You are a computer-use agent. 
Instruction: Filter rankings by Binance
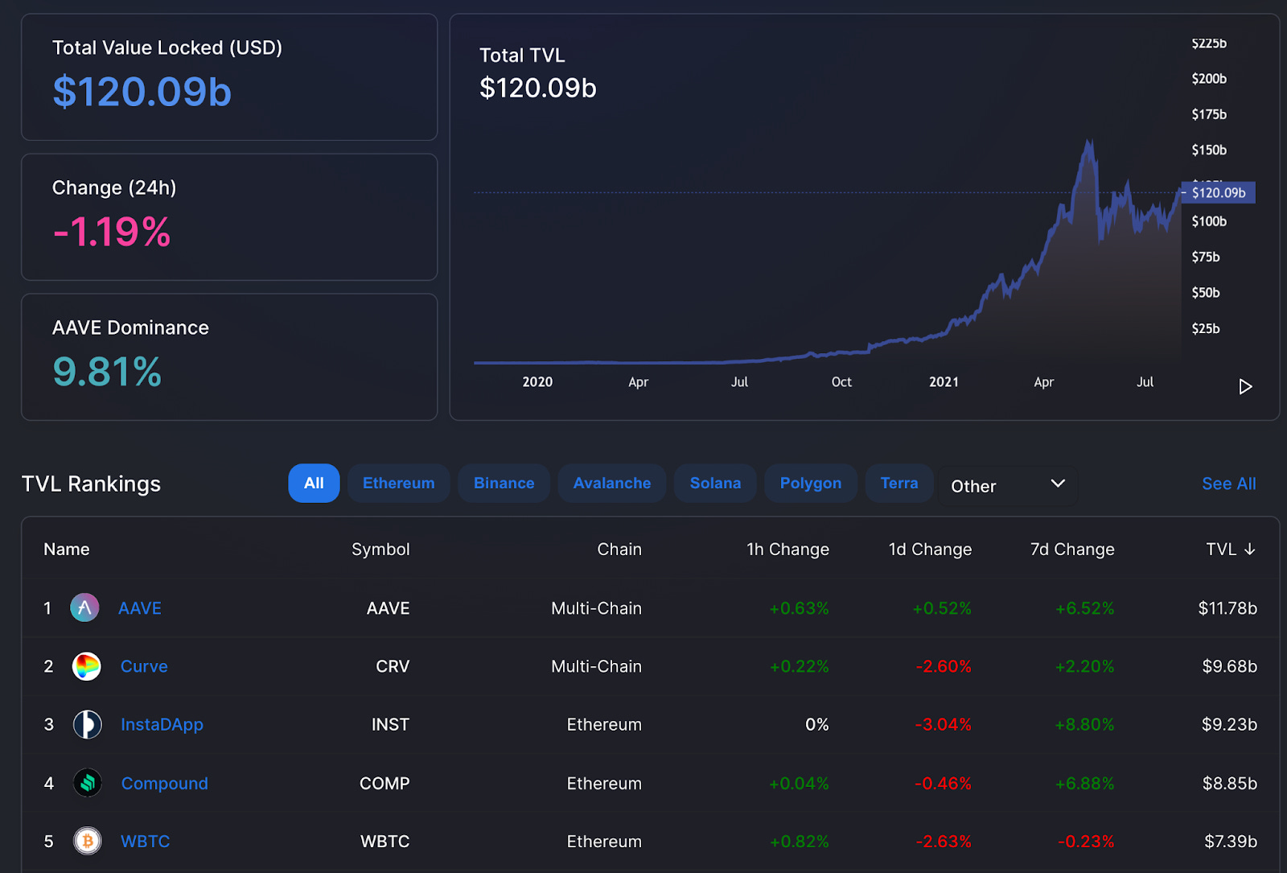[504, 483]
